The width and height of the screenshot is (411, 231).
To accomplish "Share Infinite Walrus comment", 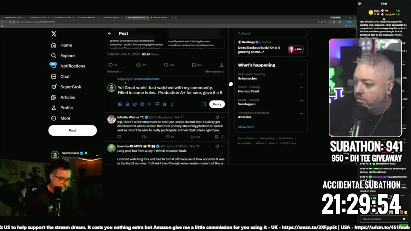I will pos(223,137).
